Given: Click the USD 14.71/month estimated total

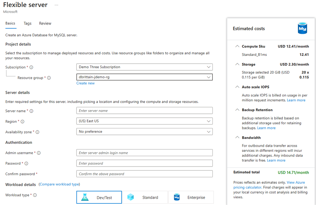Looking at the screenshot, I should pos(293,173).
